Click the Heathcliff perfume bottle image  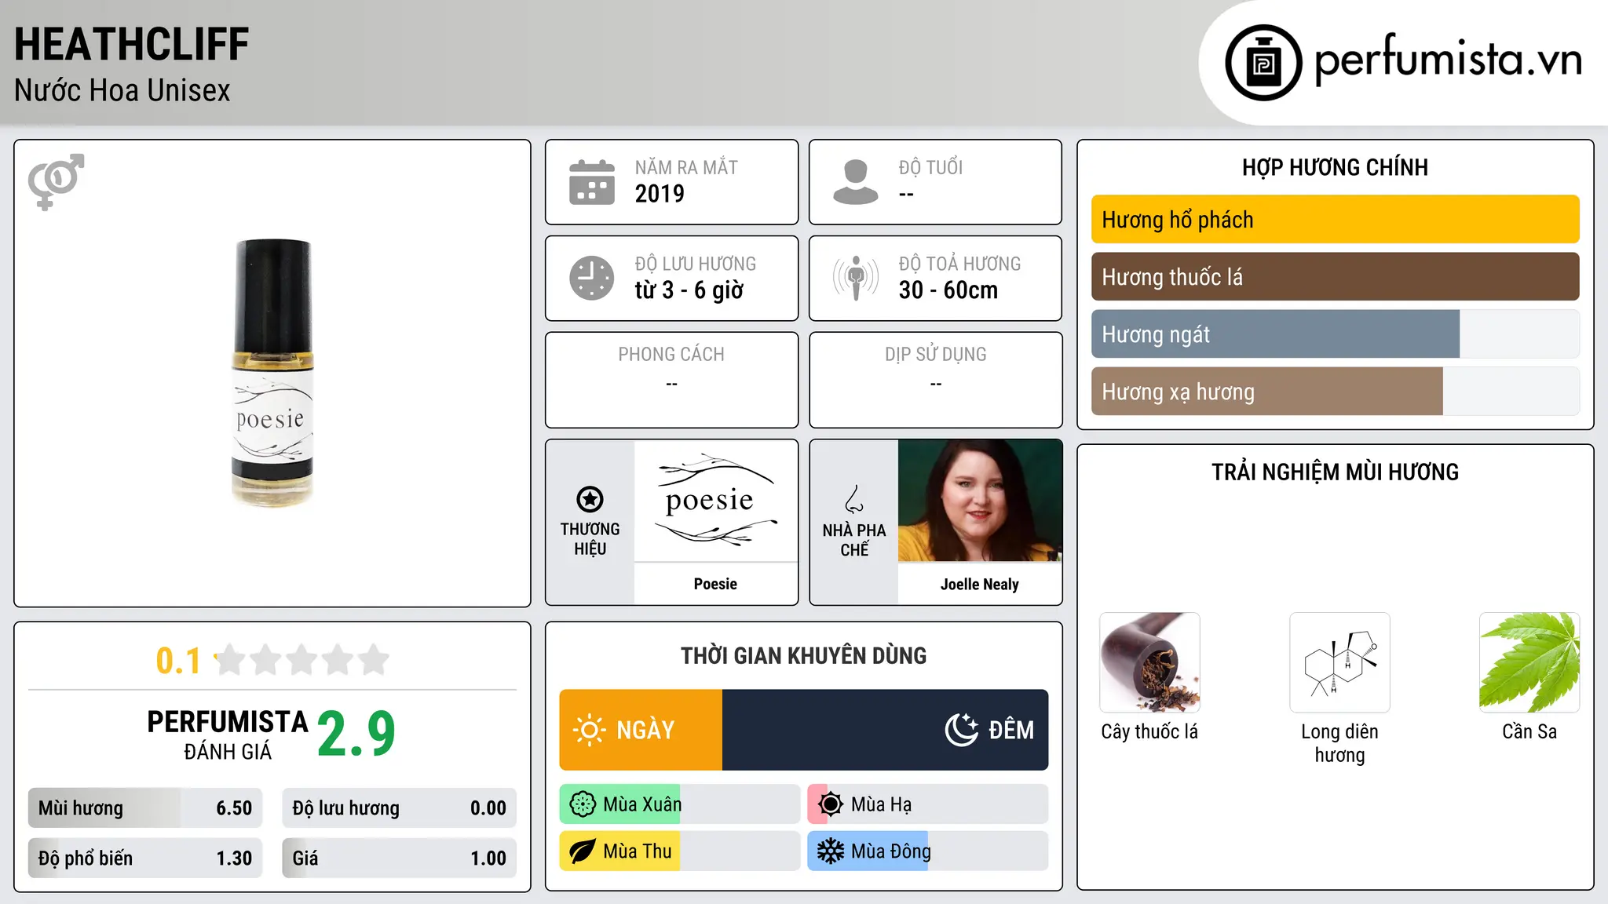(272, 373)
